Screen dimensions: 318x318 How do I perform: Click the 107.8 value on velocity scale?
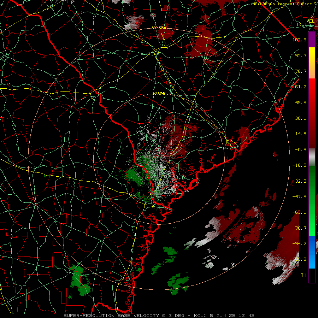pos(299,40)
